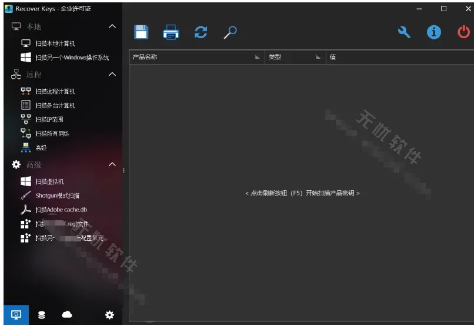Minimize the Recover Keys window
The image size is (474, 326).
pyautogui.click(x=419, y=9)
